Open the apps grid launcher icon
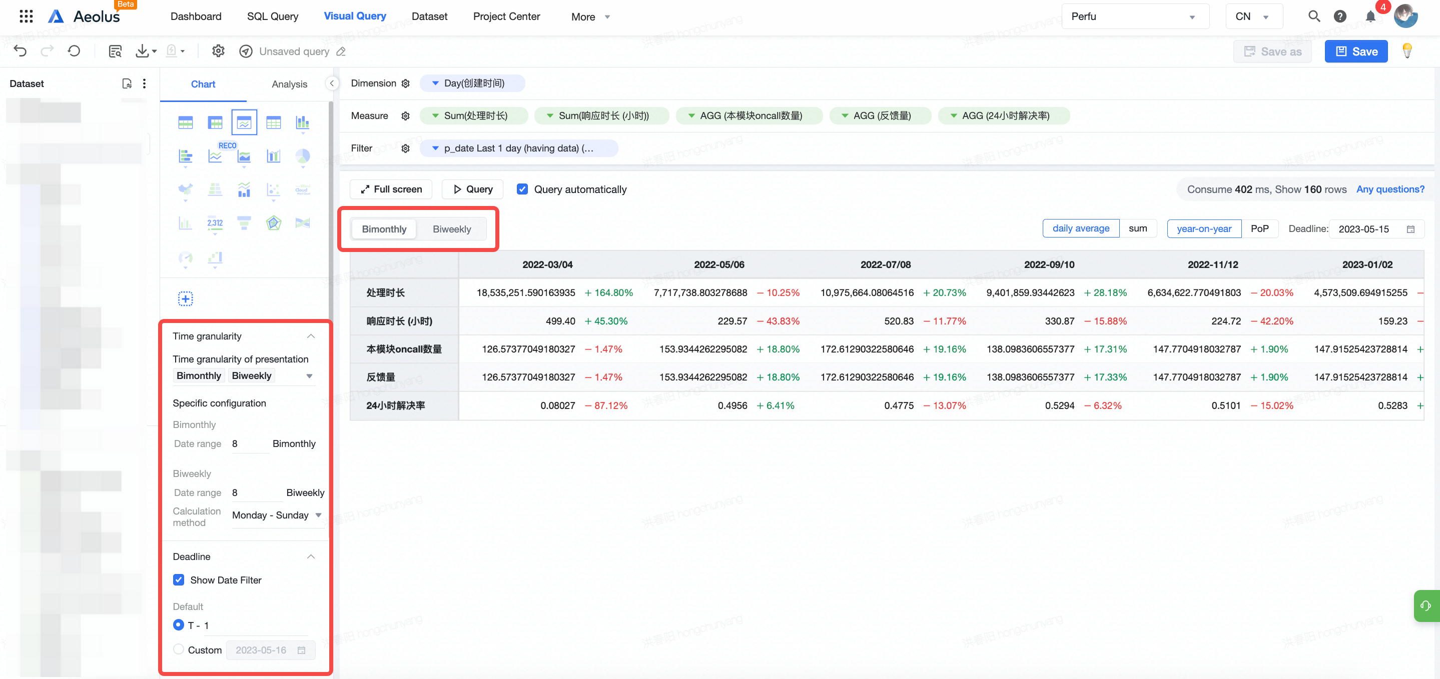 pos(26,16)
